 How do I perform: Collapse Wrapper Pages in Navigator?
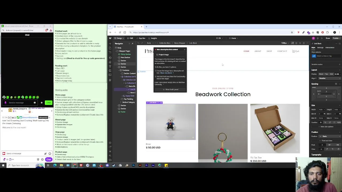coord(116,51)
